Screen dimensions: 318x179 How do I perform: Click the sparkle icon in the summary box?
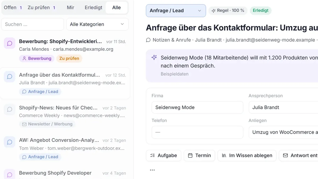click(x=154, y=57)
